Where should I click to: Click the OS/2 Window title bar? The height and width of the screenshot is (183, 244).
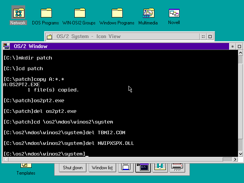point(119,47)
